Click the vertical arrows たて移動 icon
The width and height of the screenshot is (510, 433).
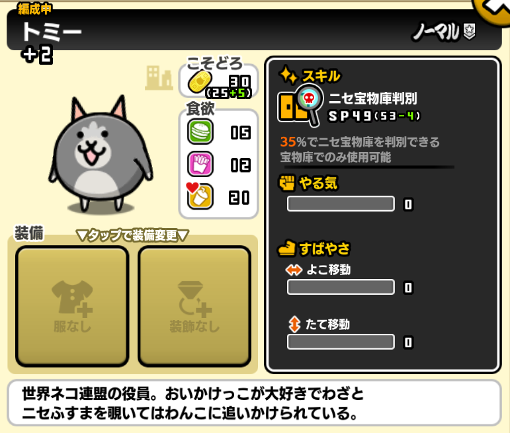(x=294, y=324)
